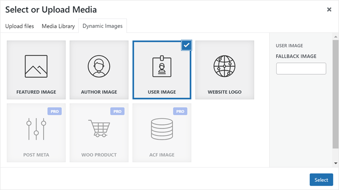Image resolution: width=339 pixels, height=190 pixels.
Task: Click the USER IMAGE heading in sidebar
Action: (x=289, y=45)
